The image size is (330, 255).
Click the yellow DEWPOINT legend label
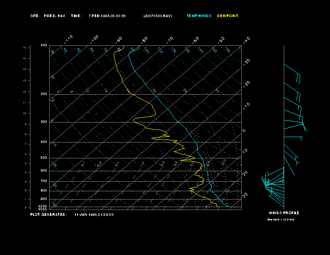coord(228,16)
